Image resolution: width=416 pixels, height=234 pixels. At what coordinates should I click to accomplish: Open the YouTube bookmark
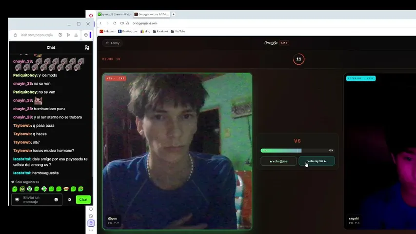click(178, 31)
